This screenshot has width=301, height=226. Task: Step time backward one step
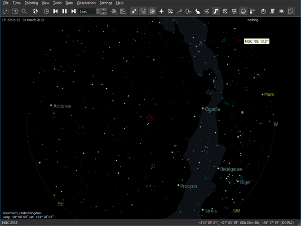(56, 11)
